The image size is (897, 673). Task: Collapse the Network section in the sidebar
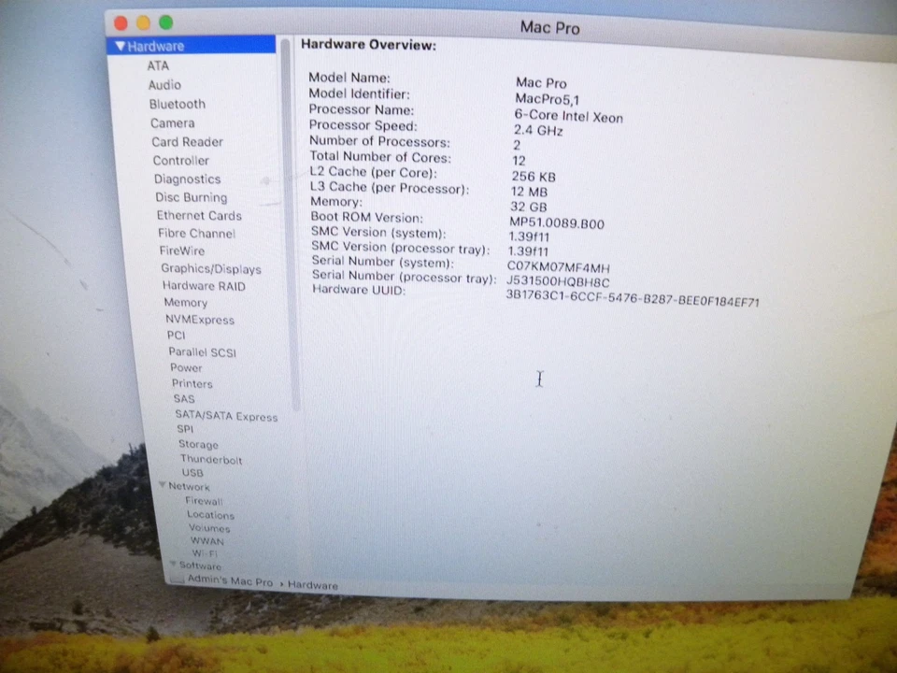[x=163, y=486]
